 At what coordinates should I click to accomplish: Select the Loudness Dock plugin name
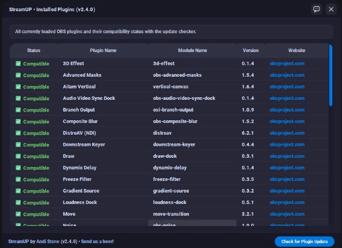point(80,202)
